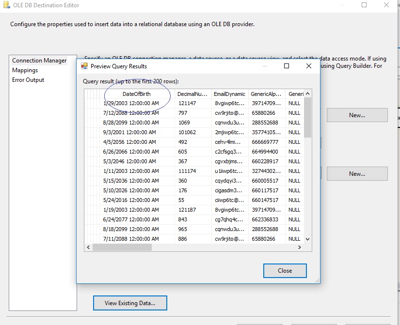Viewport: 400px width, 325px height.
Task: Select decimal value 797 cell
Action: tap(193, 113)
